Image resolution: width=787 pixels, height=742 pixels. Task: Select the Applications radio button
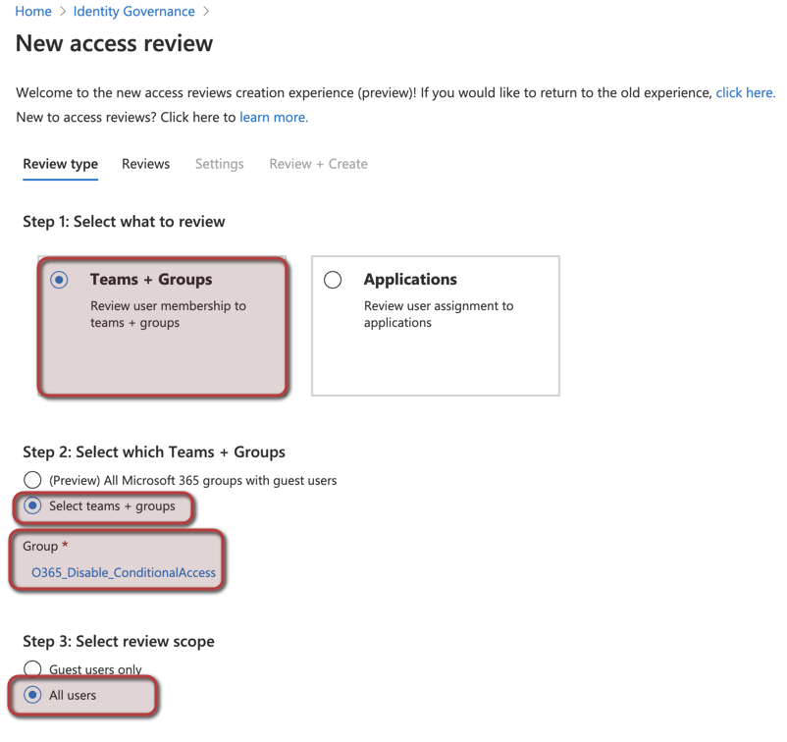333,280
